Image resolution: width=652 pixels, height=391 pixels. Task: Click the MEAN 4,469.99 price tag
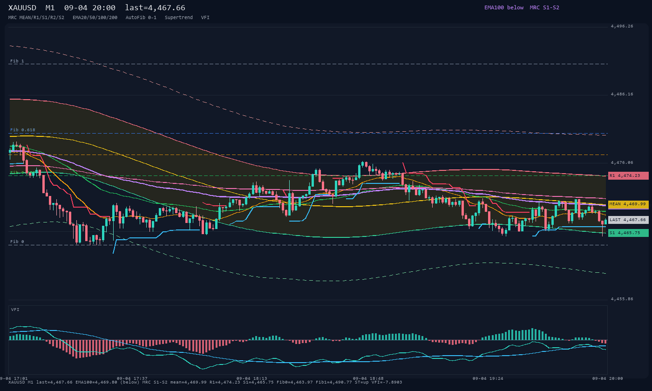628,204
